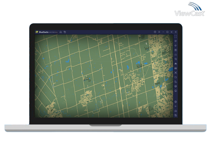Image resolution: width=209 pixels, height=144 pixels.
Task: Close the BlueStacks window
Action: [x=172, y=32]
